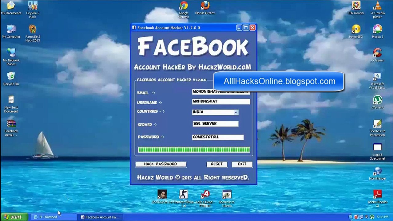Image resolution: width=393 pixels, height=221 pixels.
Task: Click the Password field showing COMESTOTOLL
Action: pyautogui.click(x=218, y=137)
